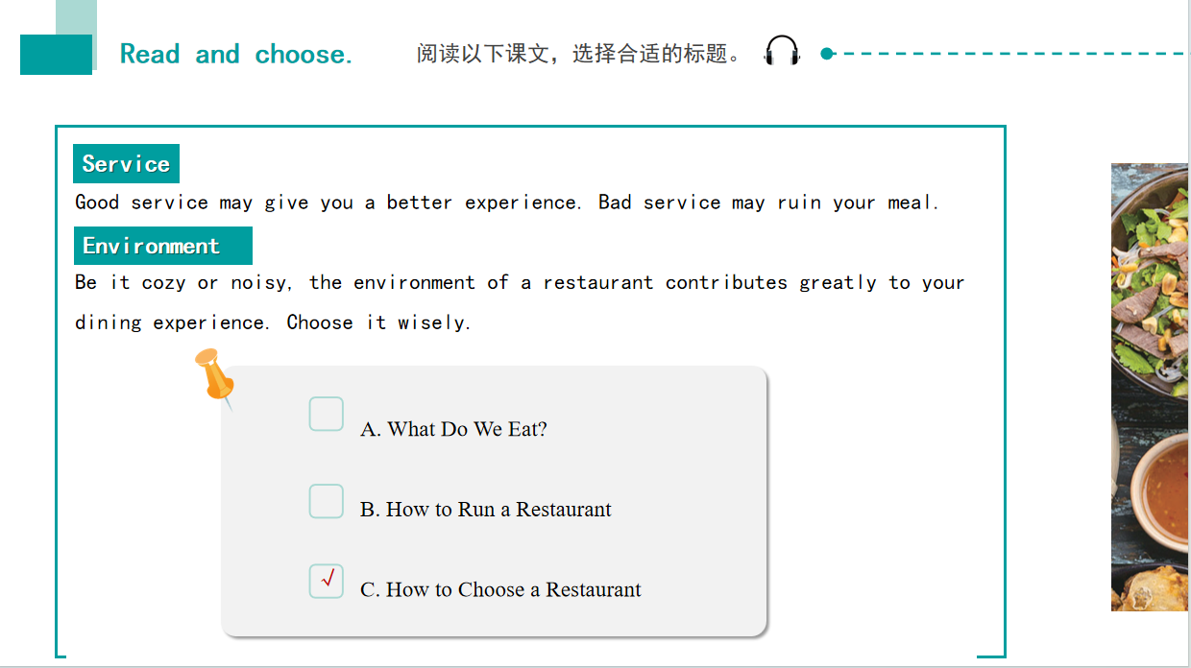Click the orange pushpin icon

(213, 374)
